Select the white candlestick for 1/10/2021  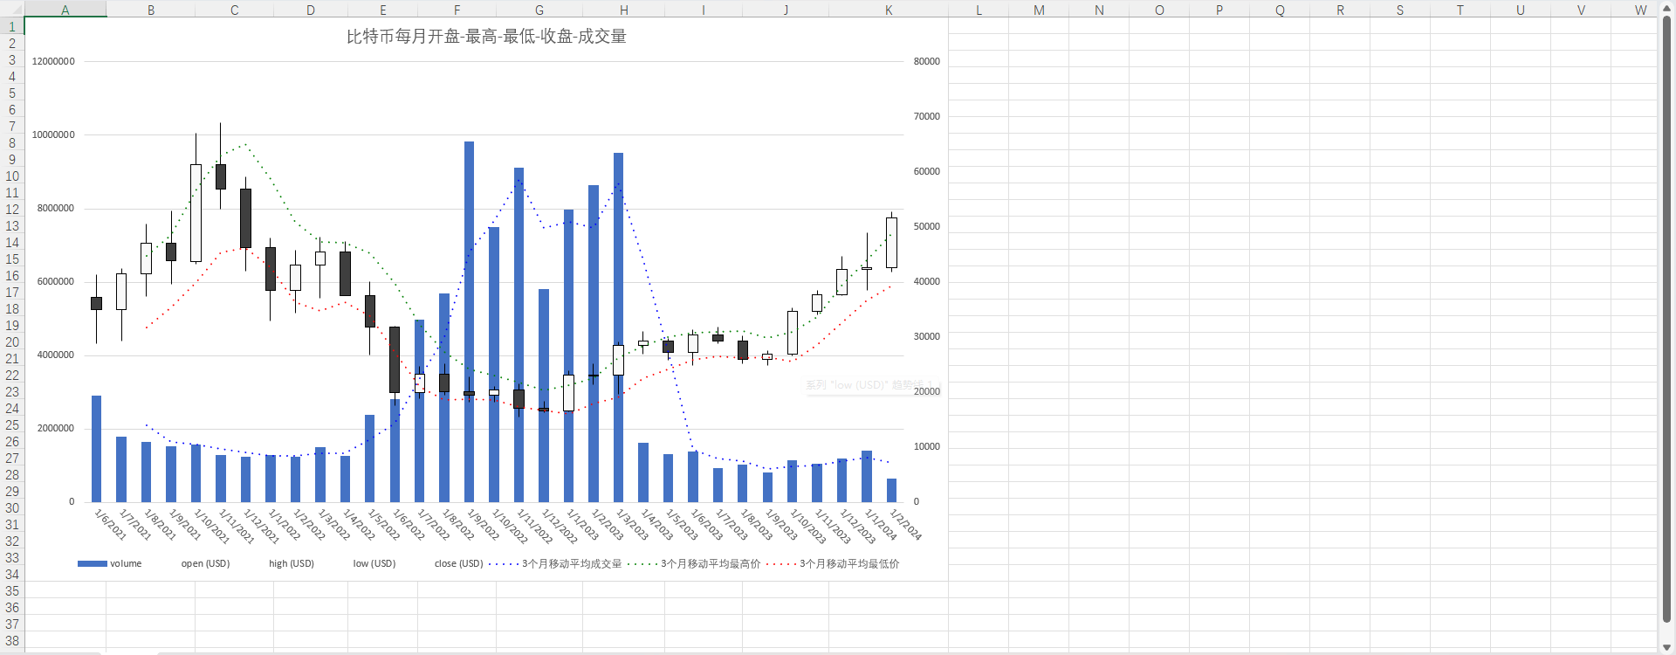(196, 212)
